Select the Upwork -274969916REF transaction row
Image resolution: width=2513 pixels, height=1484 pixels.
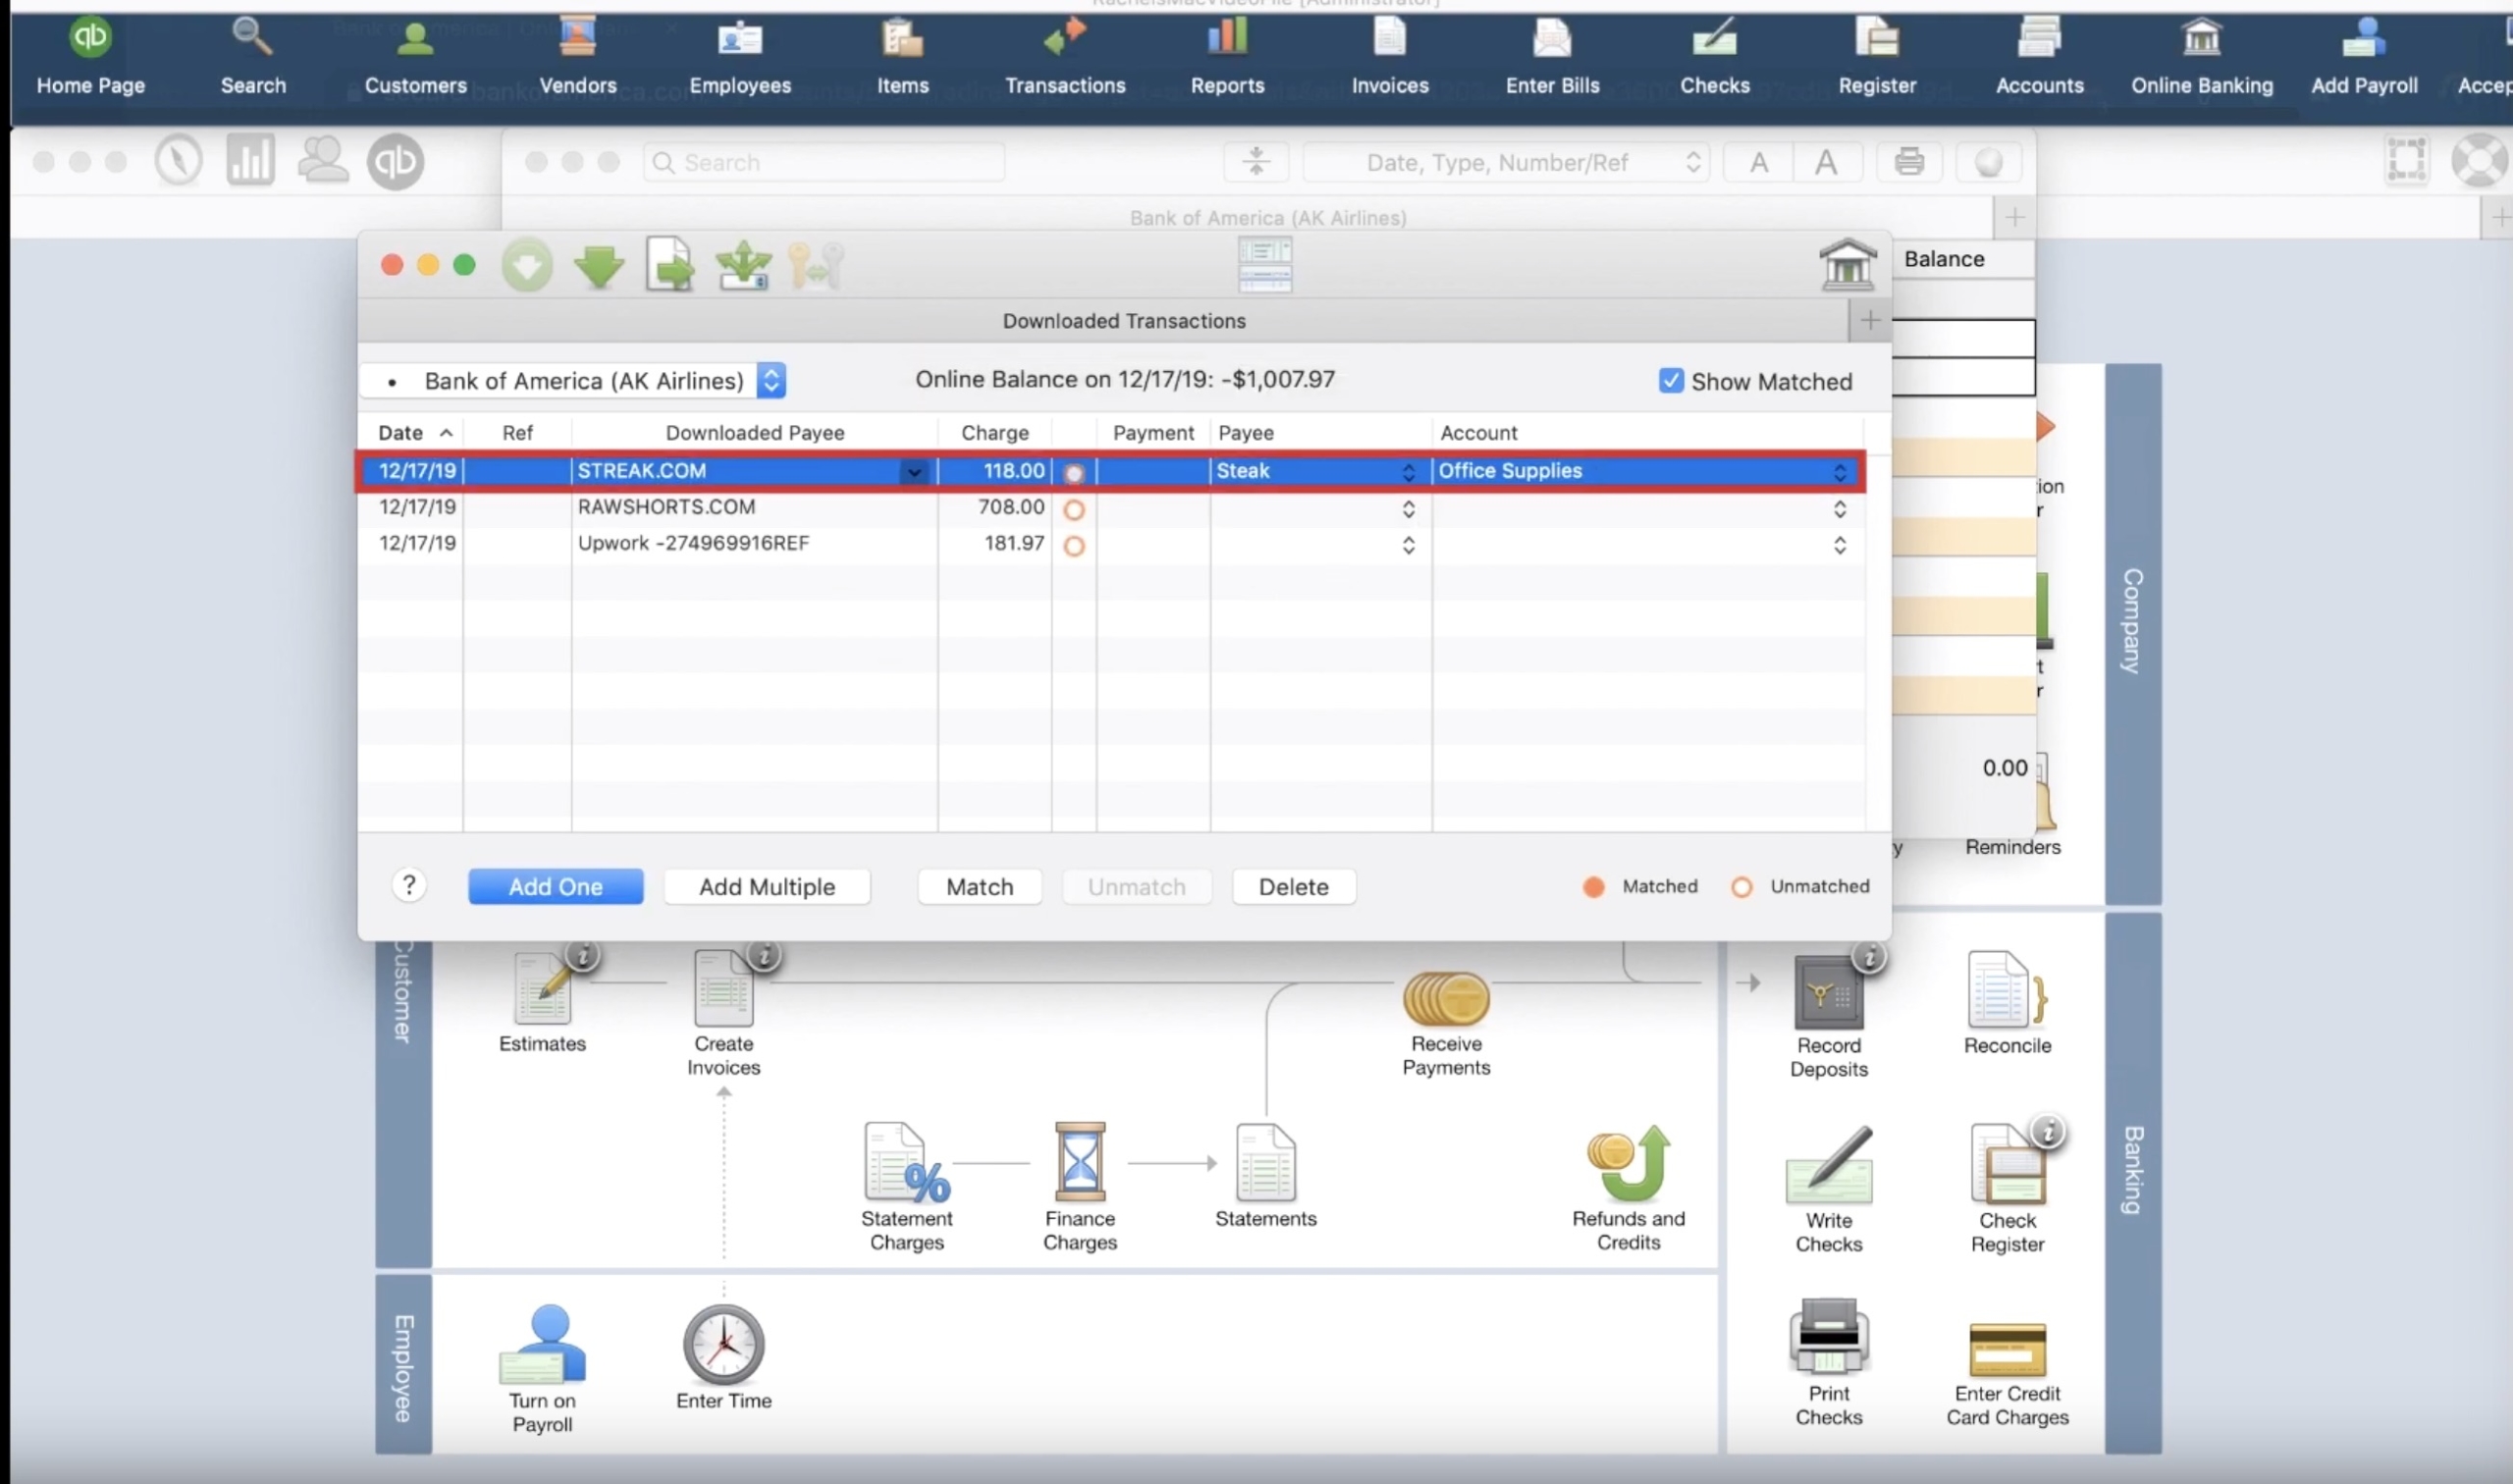[1110, 545]
